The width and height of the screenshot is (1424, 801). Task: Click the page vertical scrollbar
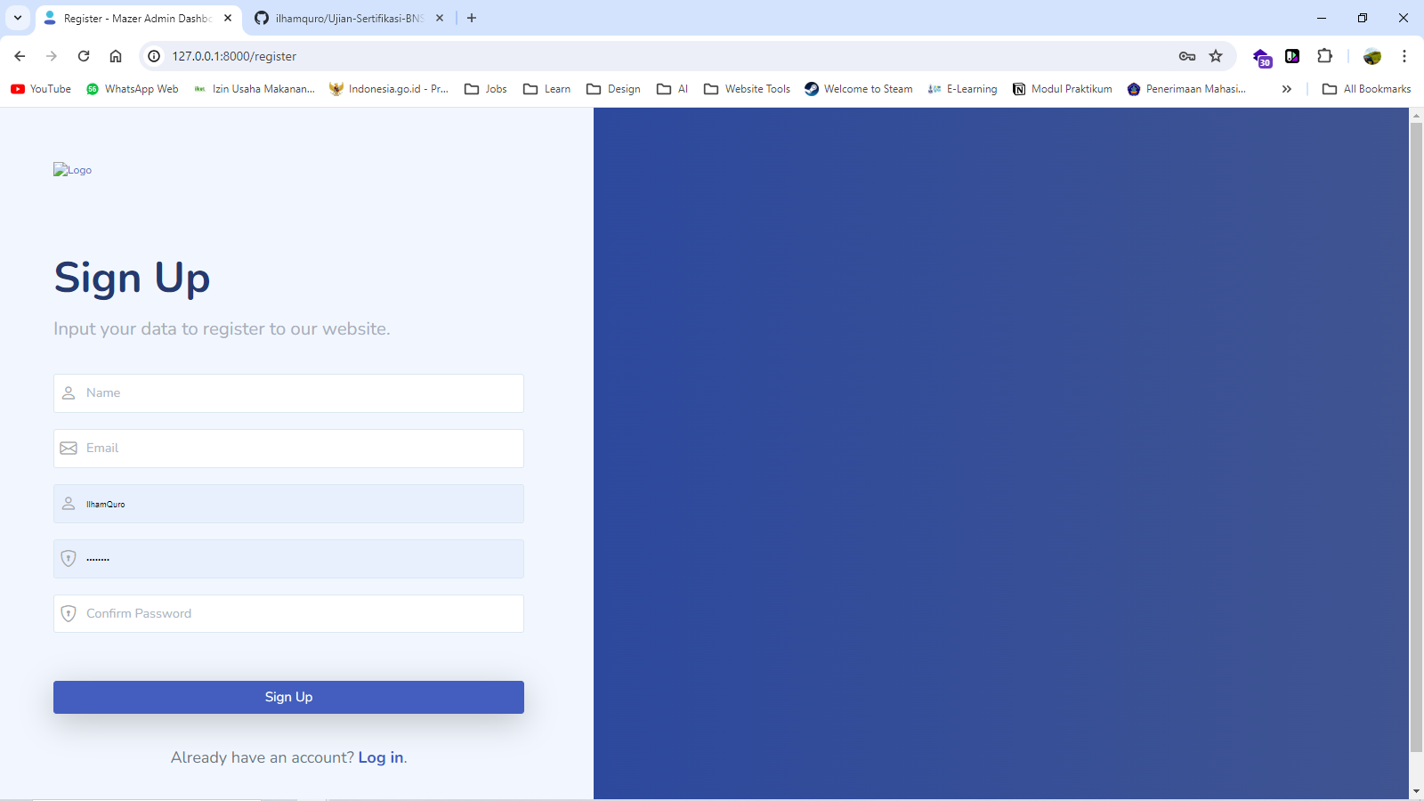pos(1416,436)
